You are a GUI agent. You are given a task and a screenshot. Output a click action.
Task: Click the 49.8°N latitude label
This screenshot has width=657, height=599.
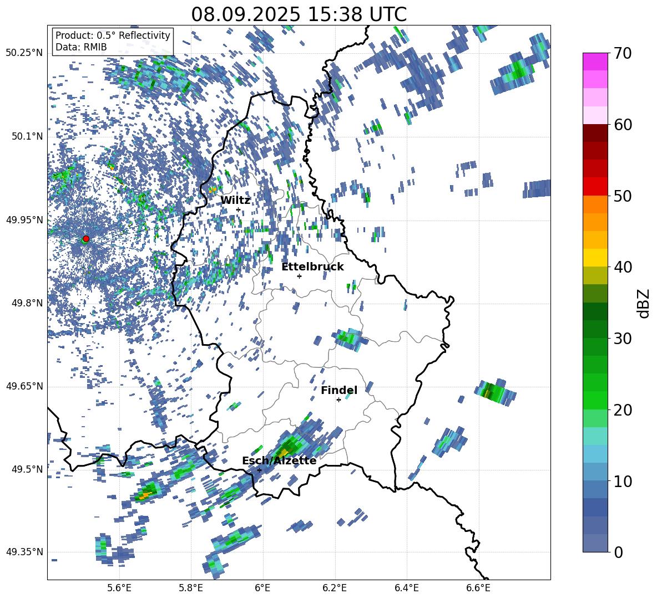pyautogui.click(x=27, y=303)
